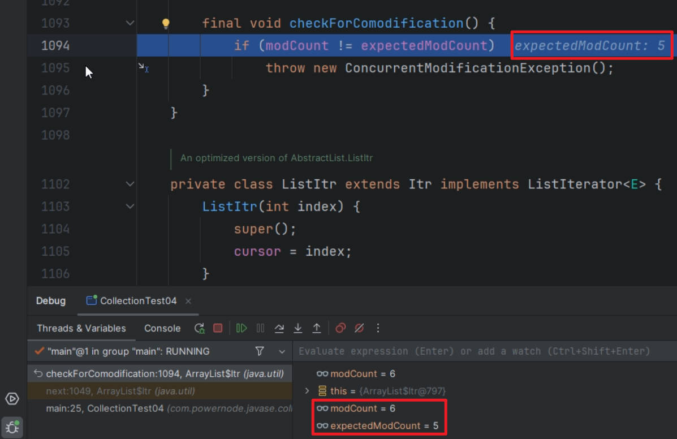
Task: Open View Breakpoints dialog
Action: click(x=340, y=328)
